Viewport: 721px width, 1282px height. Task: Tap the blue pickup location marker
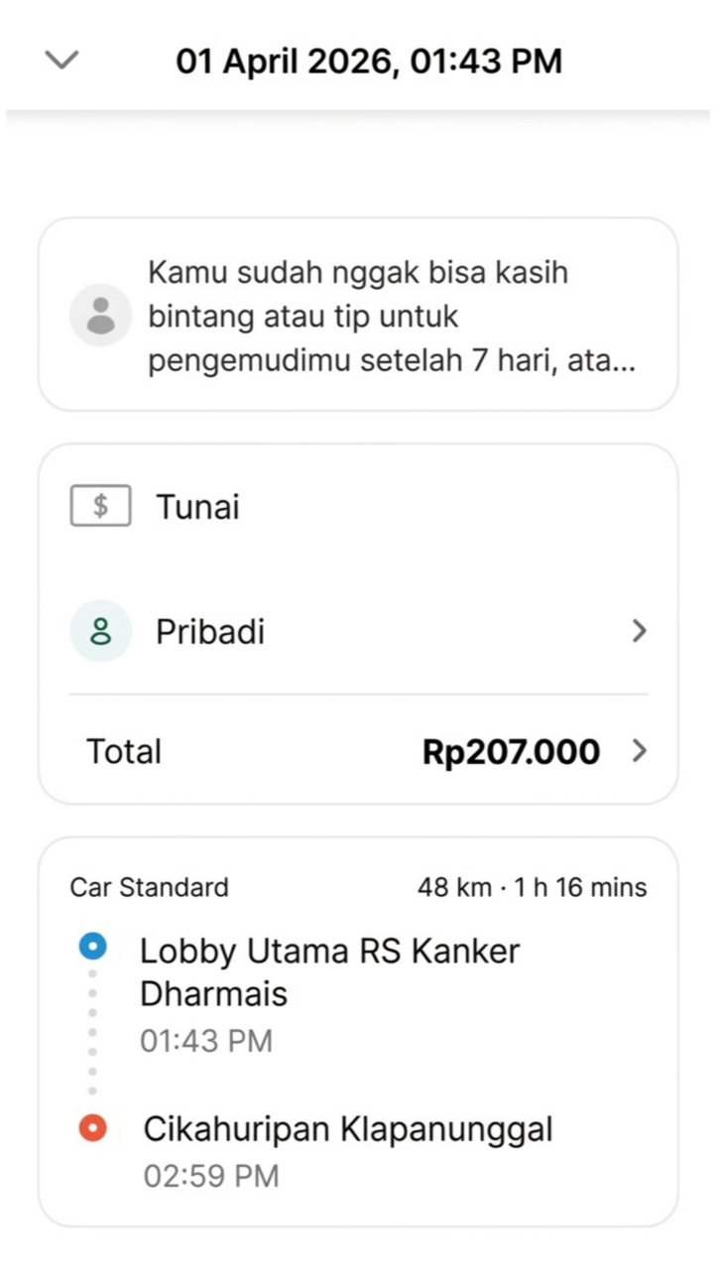coord(92,948)
